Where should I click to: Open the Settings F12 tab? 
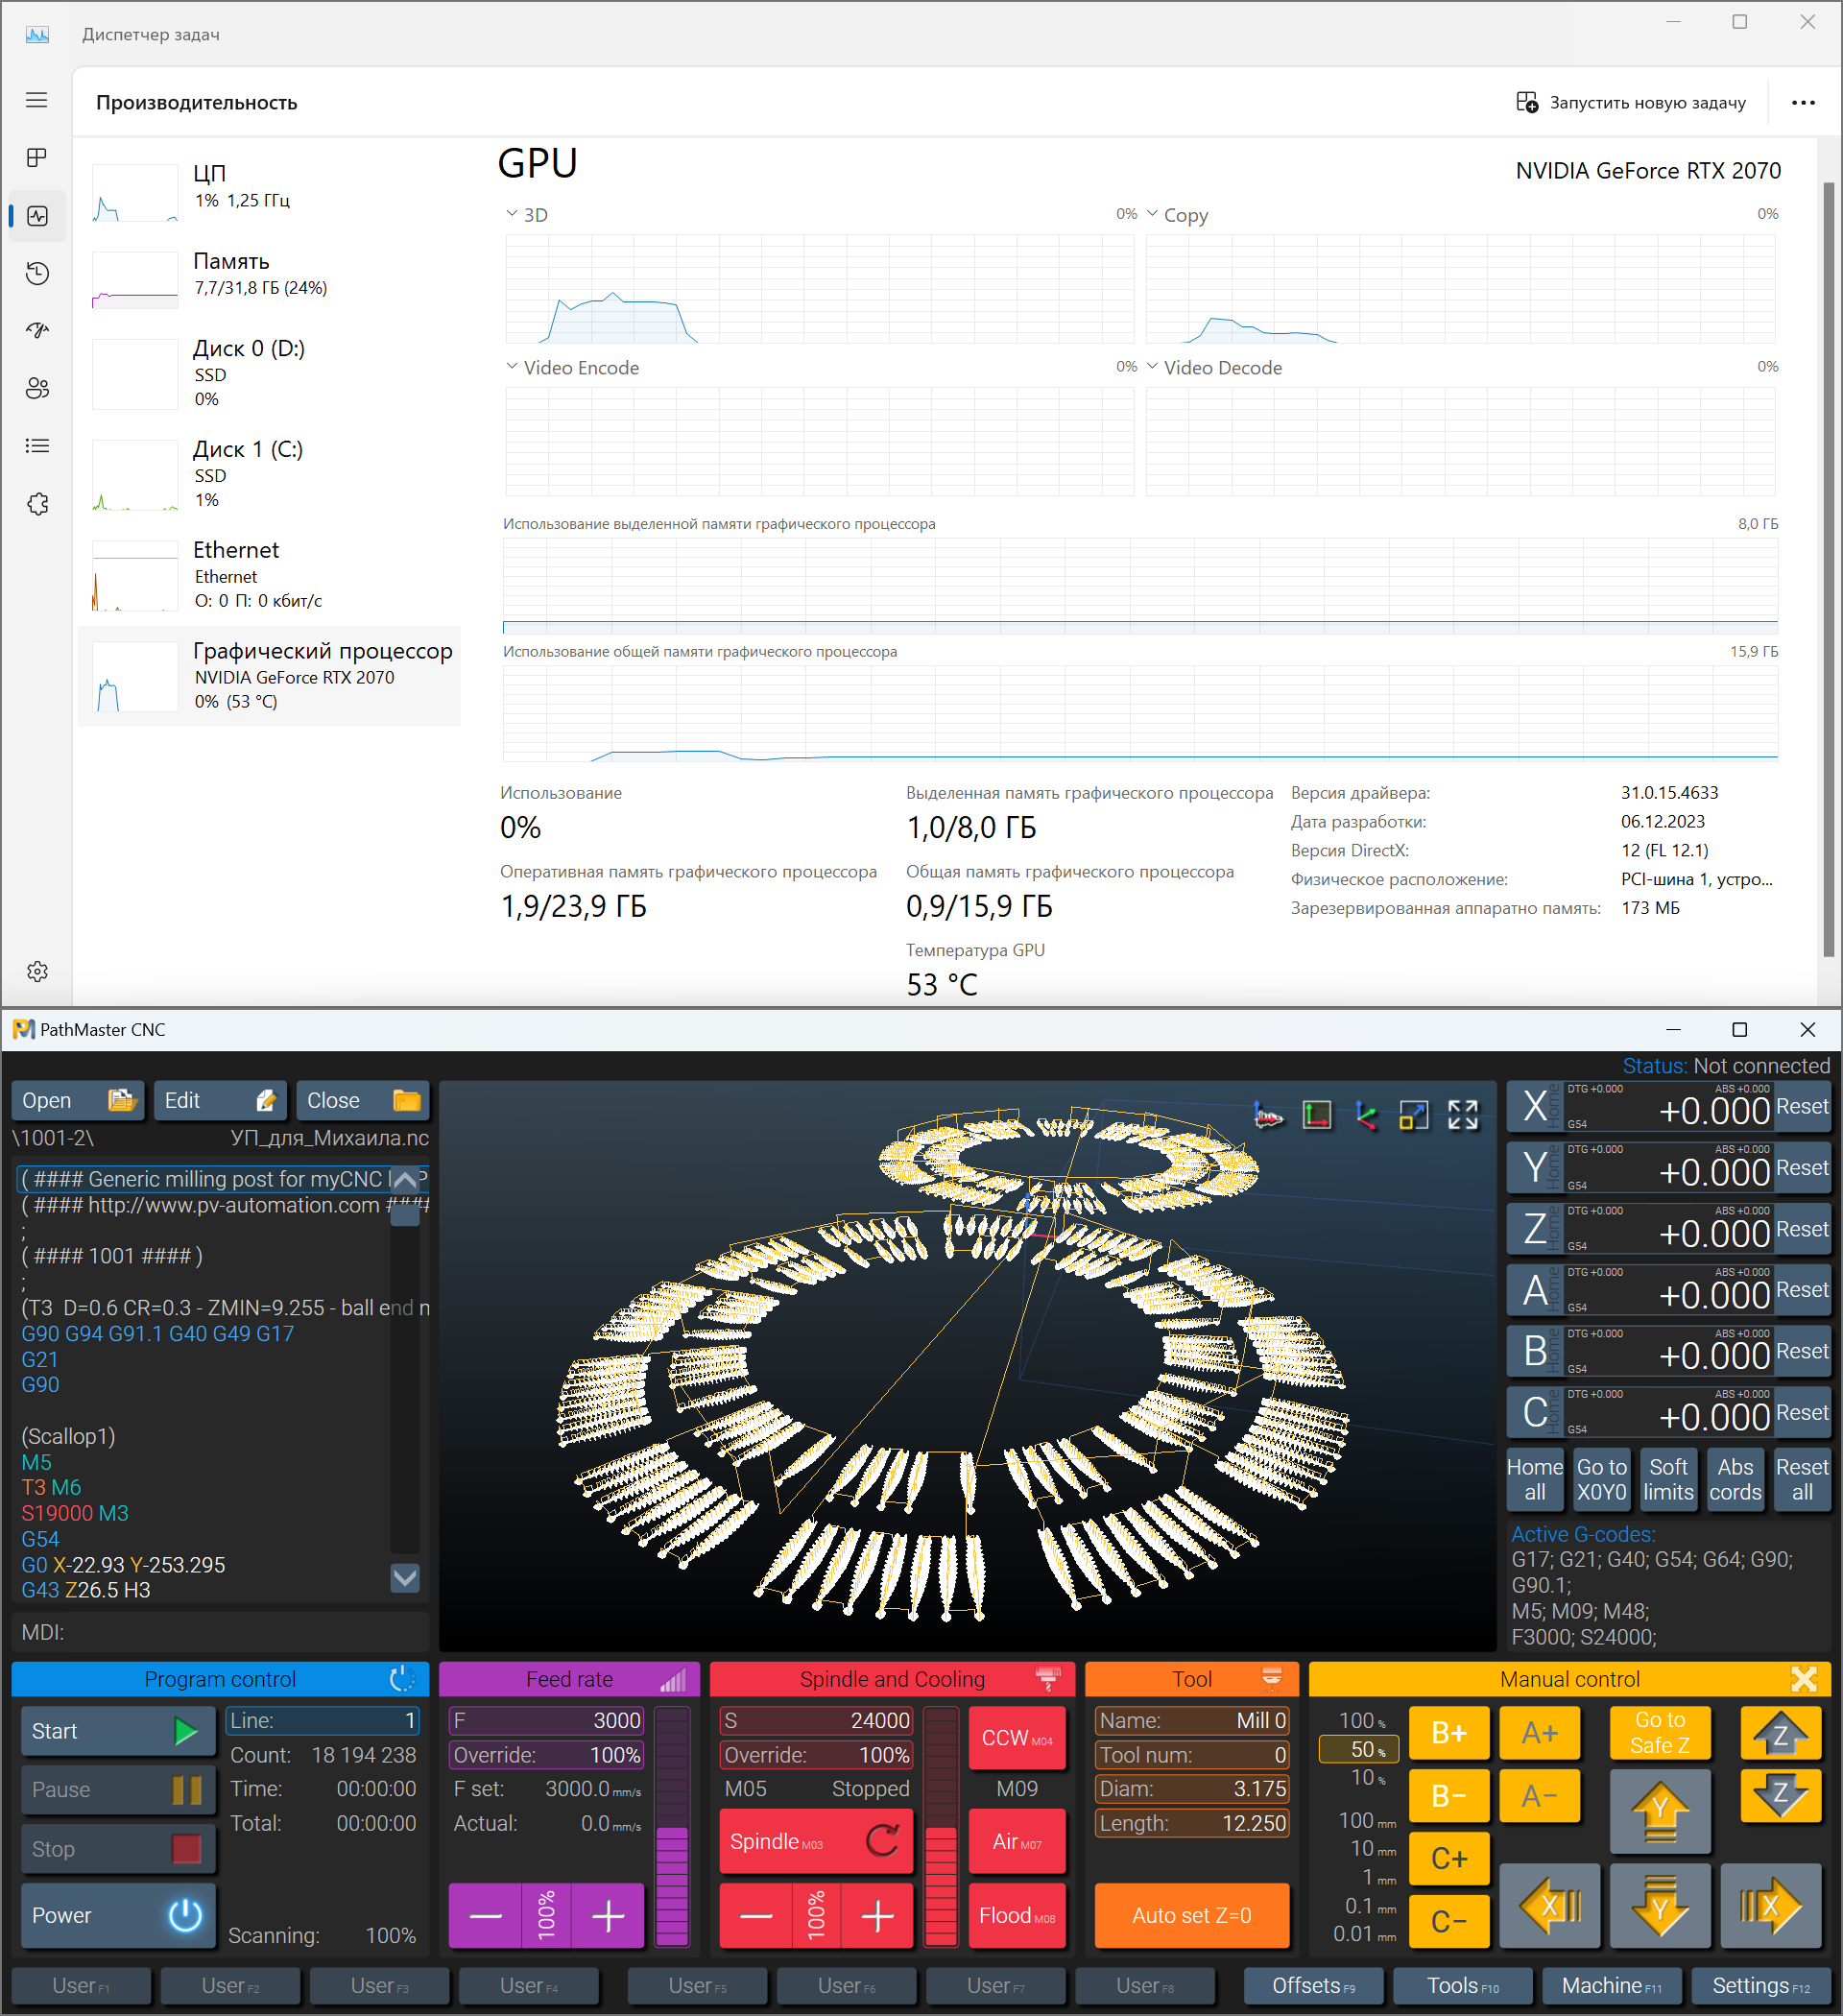[1760, 1985]
